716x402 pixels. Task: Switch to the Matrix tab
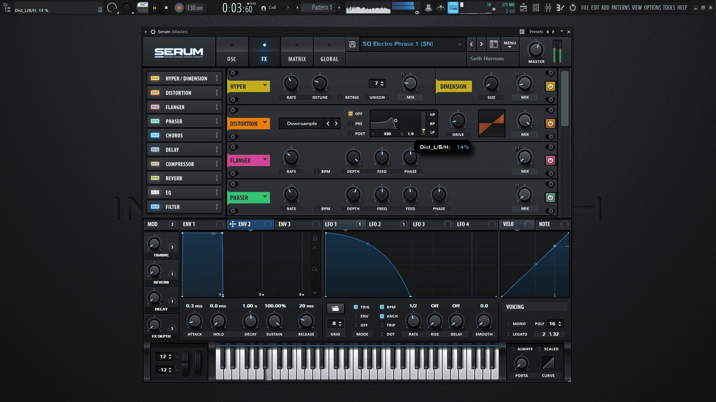[x=297, y=52]
